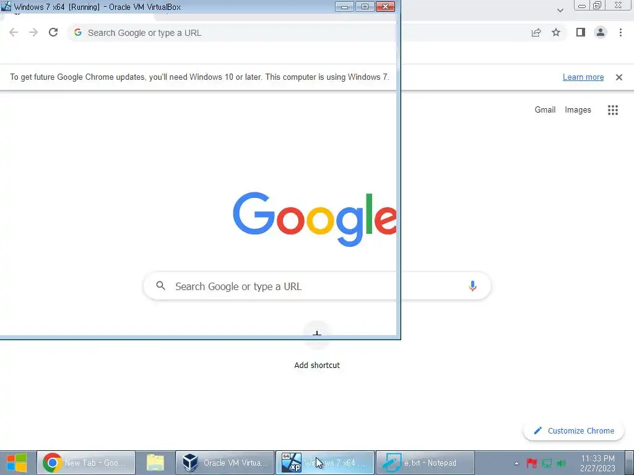Viewport: 634px width, 475px height.
Task: Click the Customize Chrome button
Action: [x=573, y=430]
